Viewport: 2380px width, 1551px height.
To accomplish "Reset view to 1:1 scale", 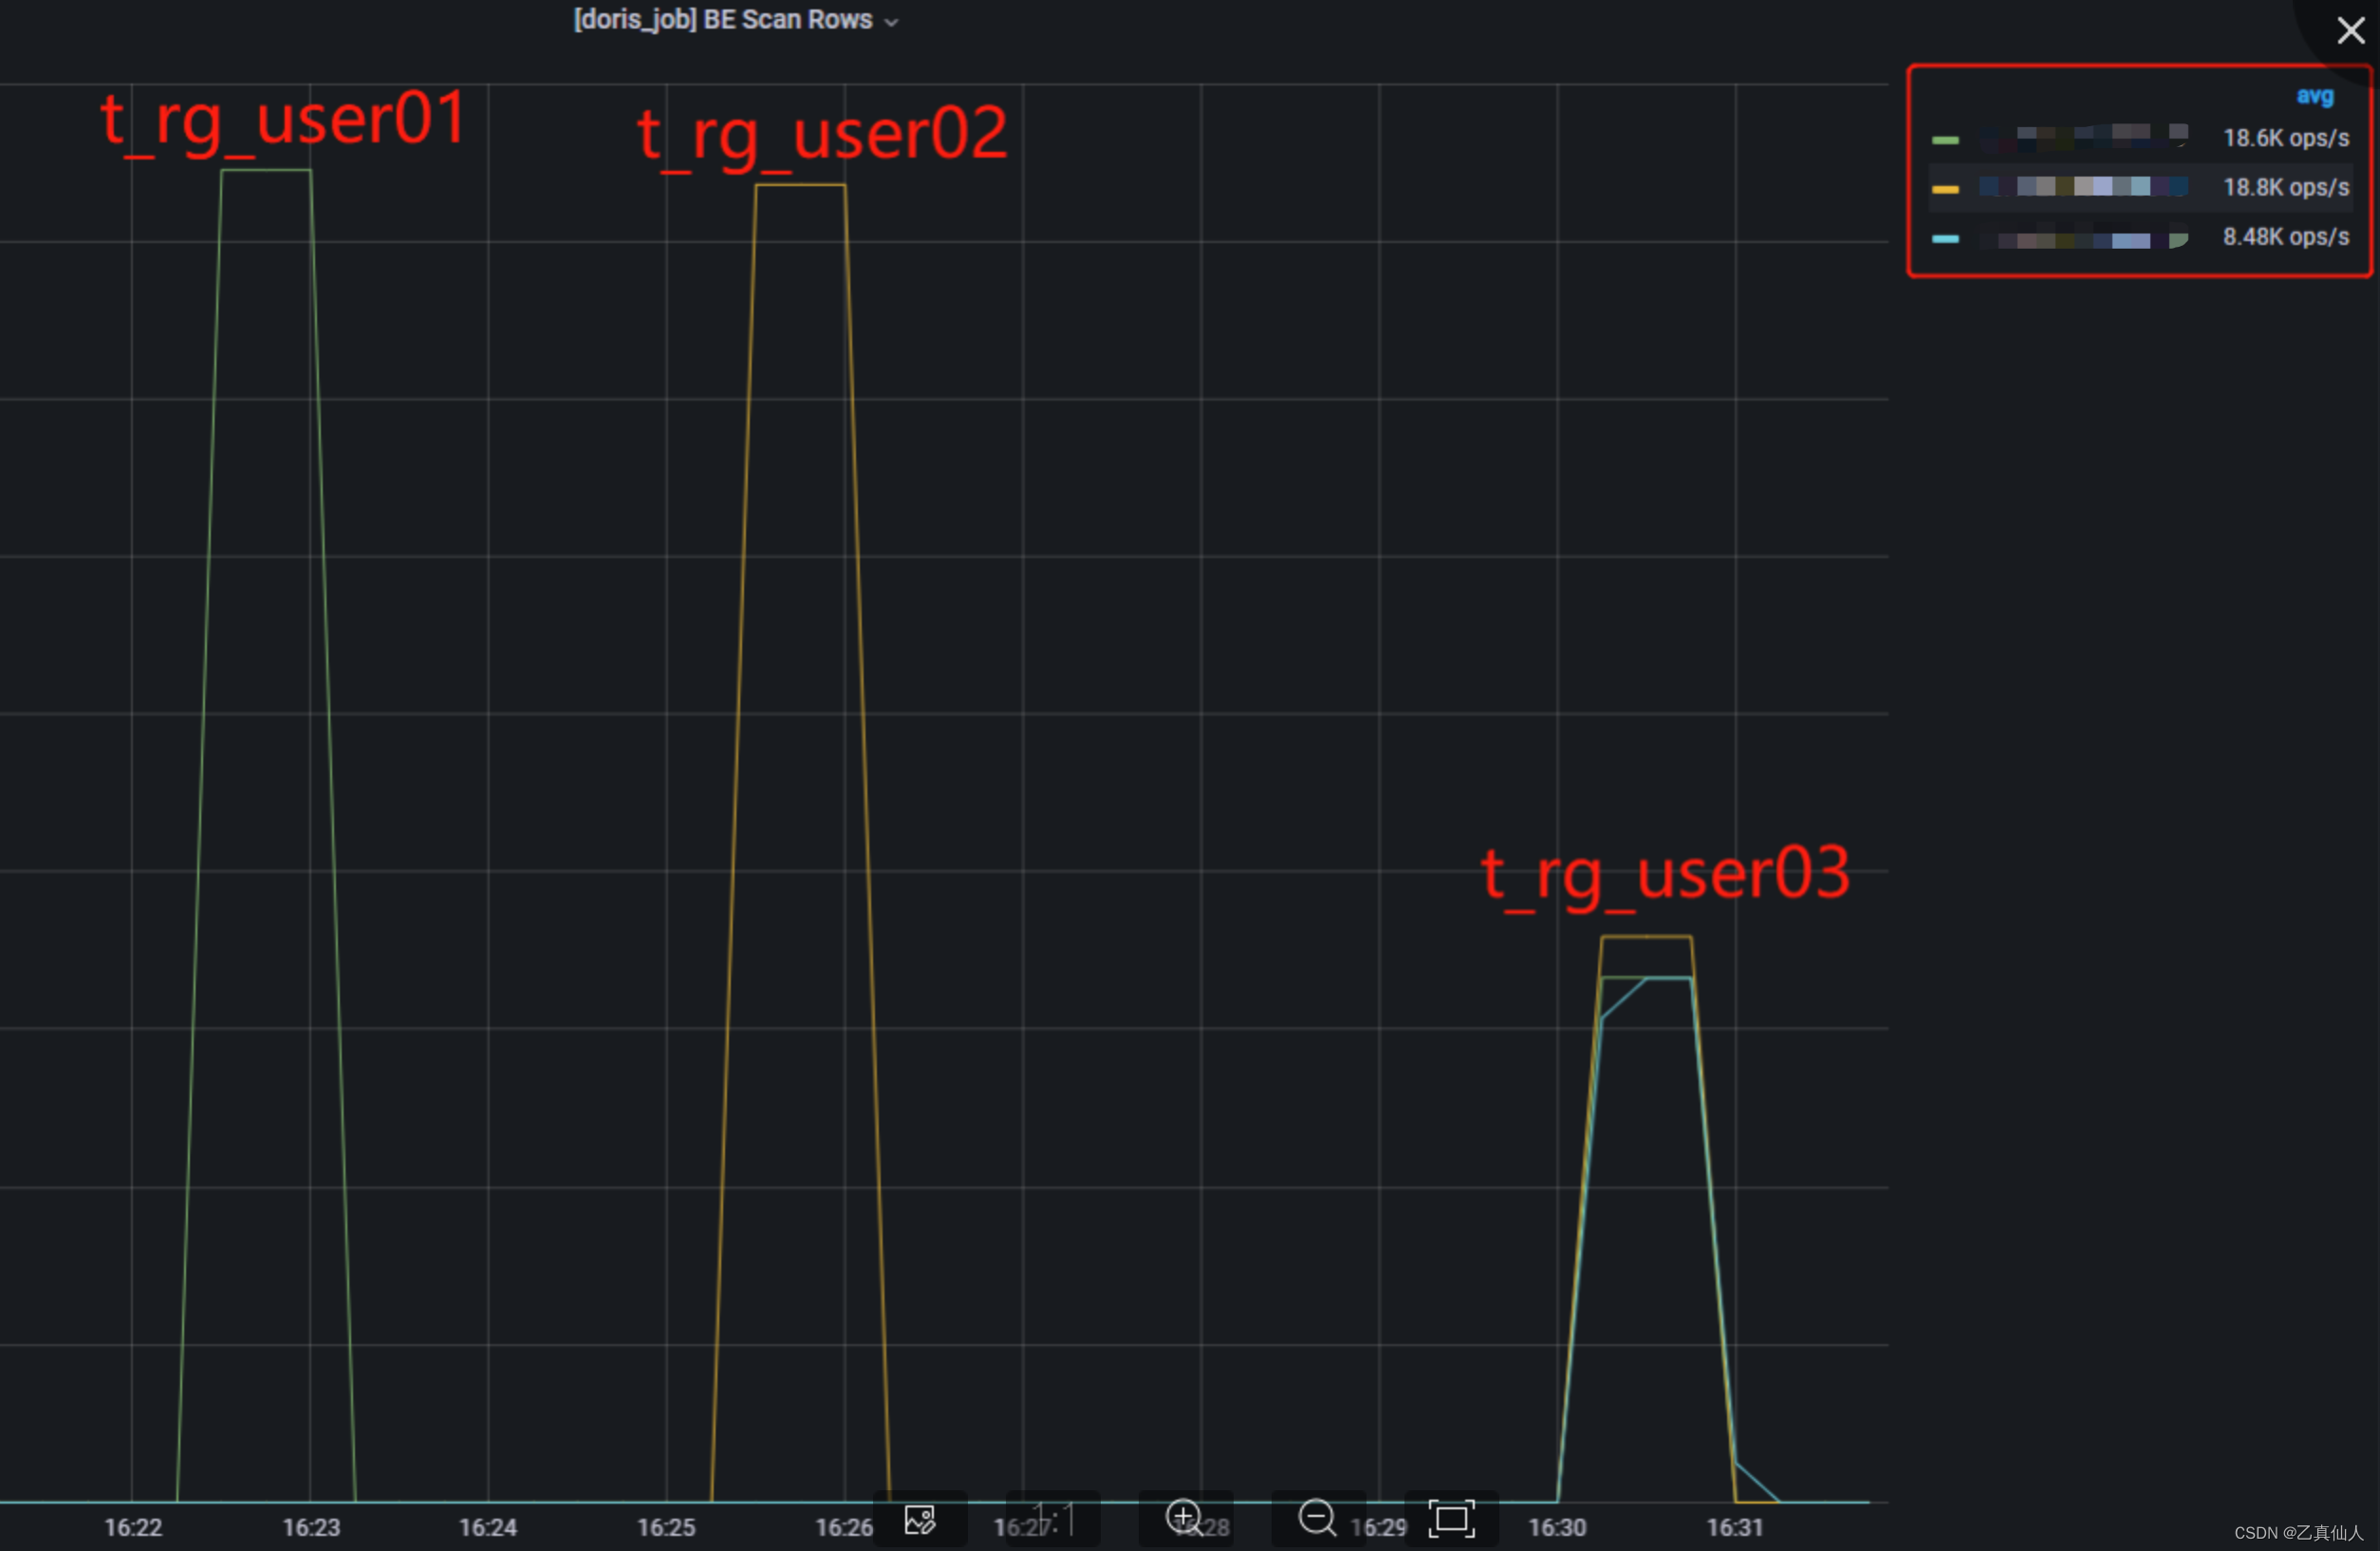I will pyautogui.click(x=1052, y=1520).
